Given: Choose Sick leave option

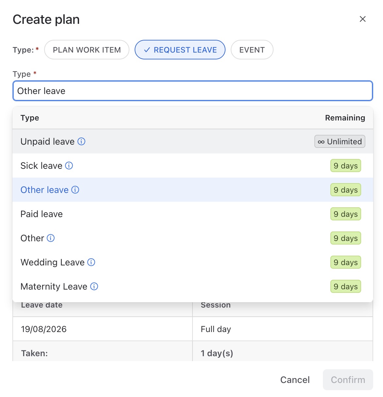Looking at the screenshot, I should 193,166.
